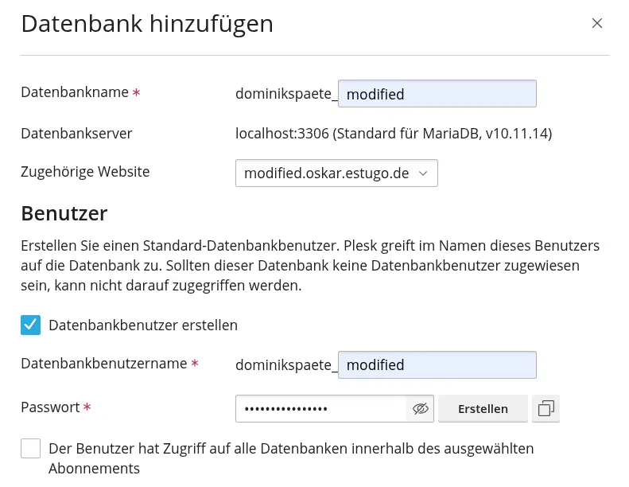Focus the Datenbankname input field

[437, 94]
